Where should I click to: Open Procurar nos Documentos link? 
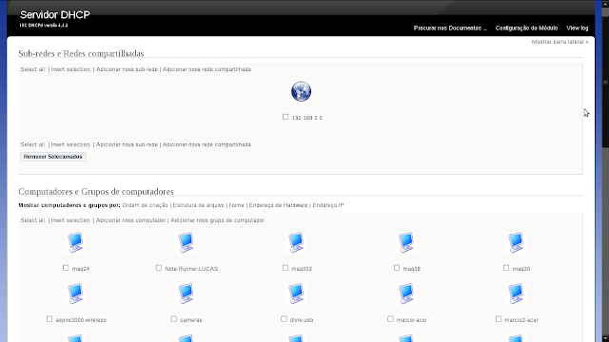click(450, 28)
